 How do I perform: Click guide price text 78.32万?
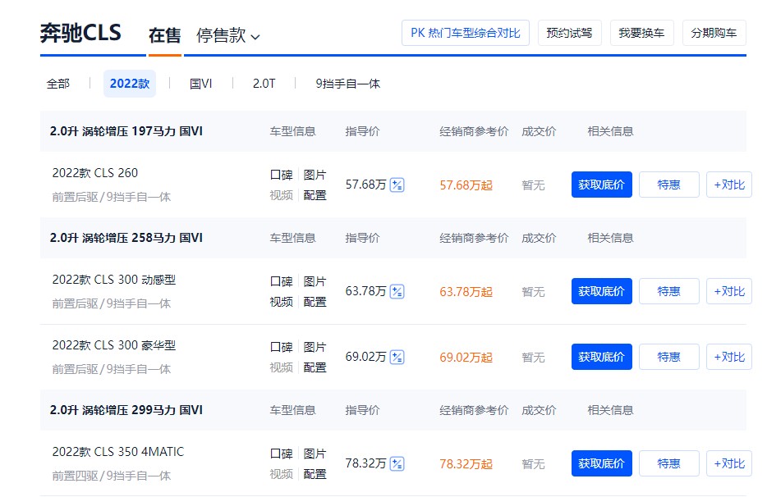[x=366, y=463]
